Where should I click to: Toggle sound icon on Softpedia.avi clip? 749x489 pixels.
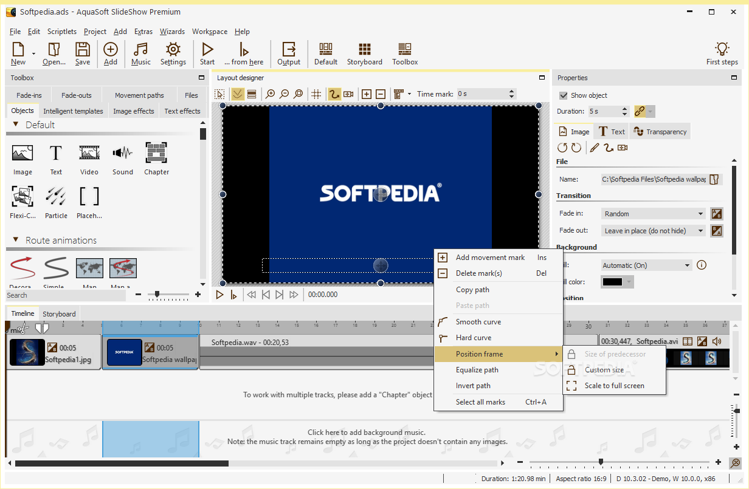[717, 342]
